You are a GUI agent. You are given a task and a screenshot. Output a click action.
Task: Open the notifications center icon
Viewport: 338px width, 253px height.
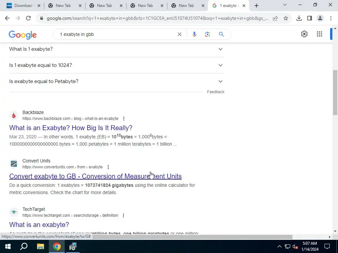(327, 246)
